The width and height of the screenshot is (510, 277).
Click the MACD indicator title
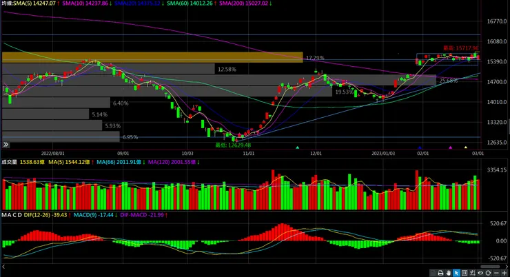point(12,215)
